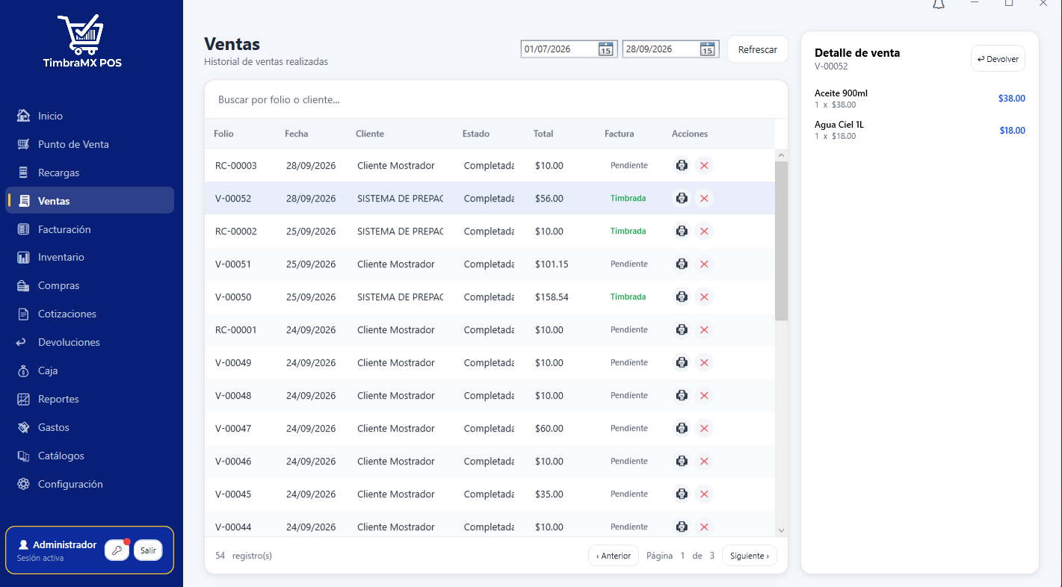This screenshot has height=587, width=1062.
Task: Open the key icon next to Administrador
Action: (x=117, y=550)
